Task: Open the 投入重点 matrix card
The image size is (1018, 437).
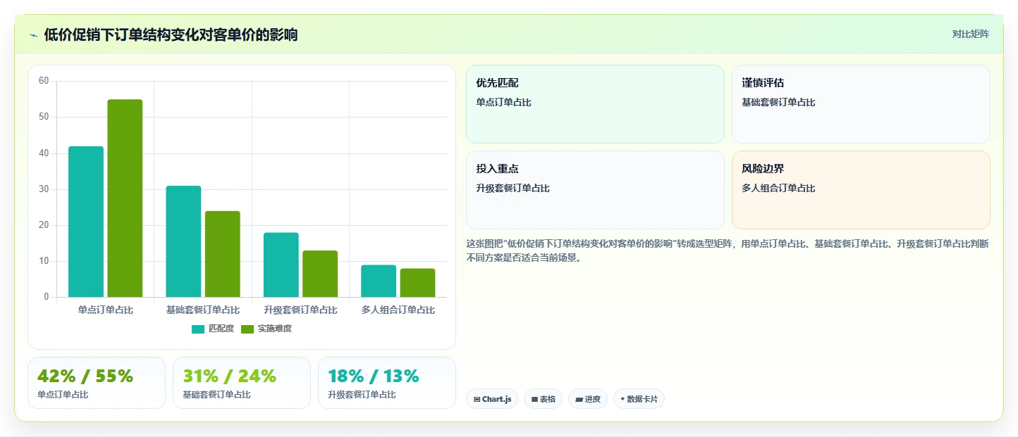Action: 595,190
